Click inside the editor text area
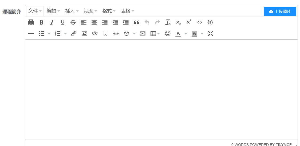 click(161, 90)
